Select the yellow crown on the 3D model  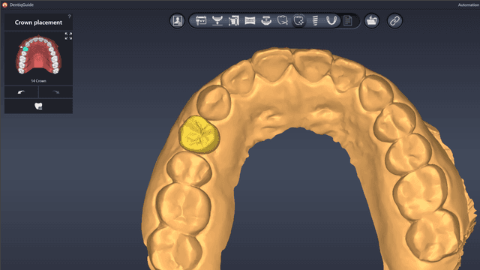[x=199, y=134]
